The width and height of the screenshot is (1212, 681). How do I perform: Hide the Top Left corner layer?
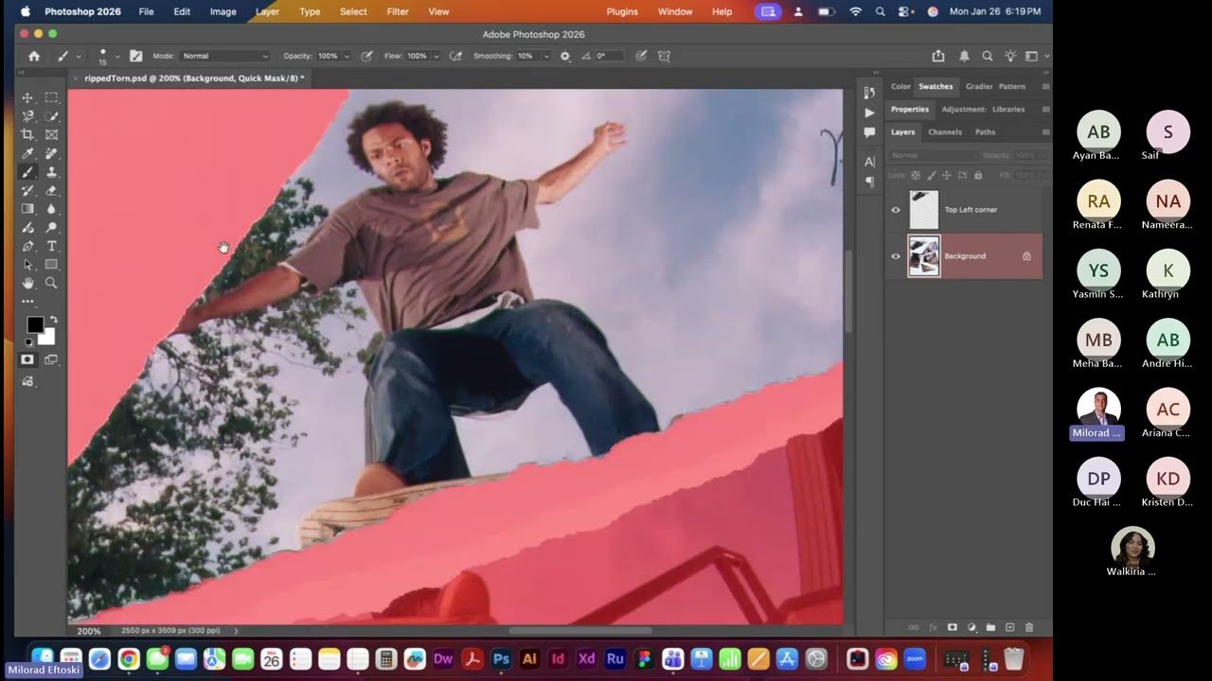pyautogui.click(x=896, y=210)
